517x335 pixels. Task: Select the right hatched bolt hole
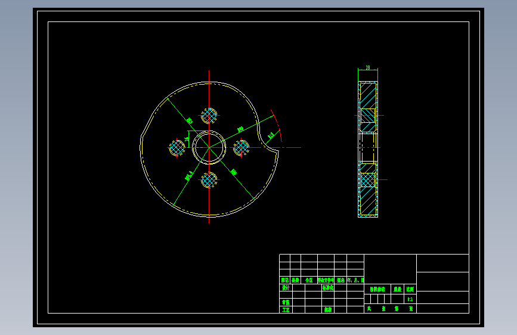(x=241, y=147)
